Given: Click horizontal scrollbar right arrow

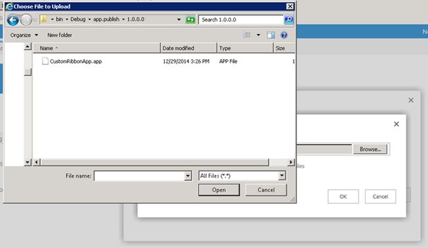Looking at the screenshot, I should point(291,162).
